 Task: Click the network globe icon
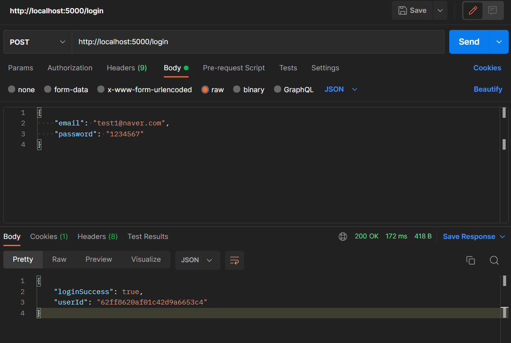pos(343,237)
